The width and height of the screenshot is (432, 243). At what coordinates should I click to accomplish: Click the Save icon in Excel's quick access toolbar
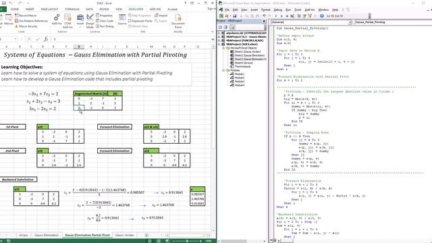click(x=4, y=3)
